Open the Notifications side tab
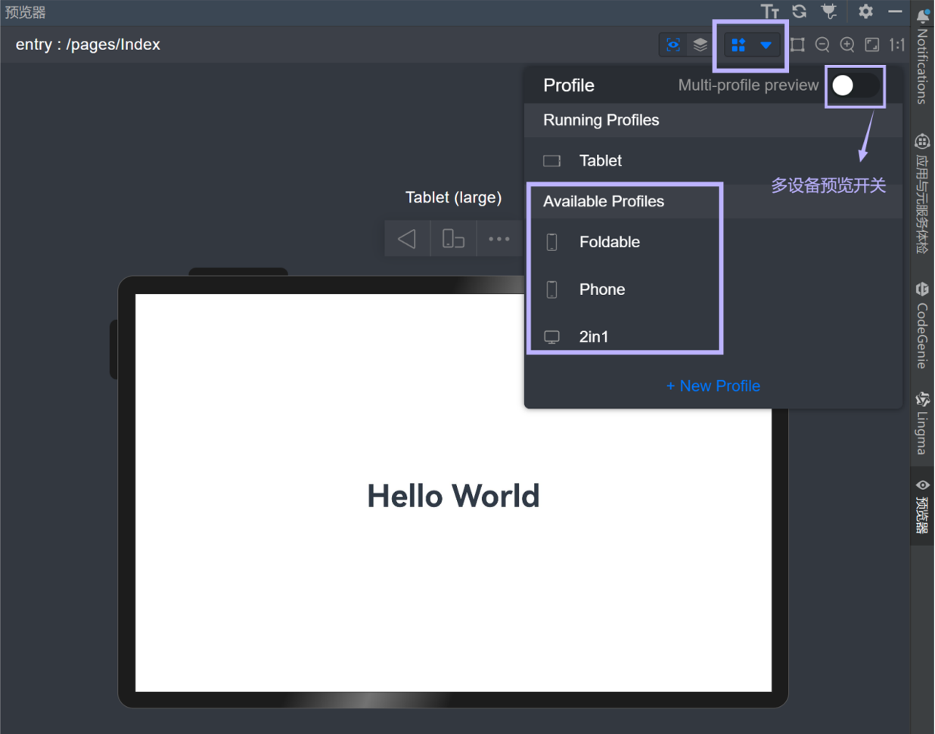 [921, 57]
